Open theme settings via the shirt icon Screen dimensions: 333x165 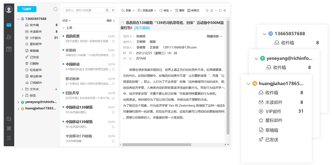pyautogui.click(x=207, y=10)
